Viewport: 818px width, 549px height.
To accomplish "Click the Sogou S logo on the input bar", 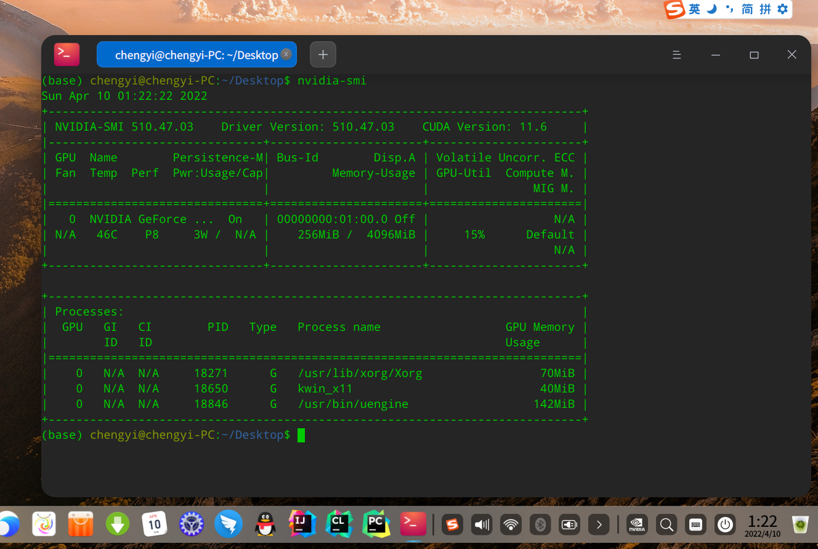I will pyautogui.click(x=674, y=9).
